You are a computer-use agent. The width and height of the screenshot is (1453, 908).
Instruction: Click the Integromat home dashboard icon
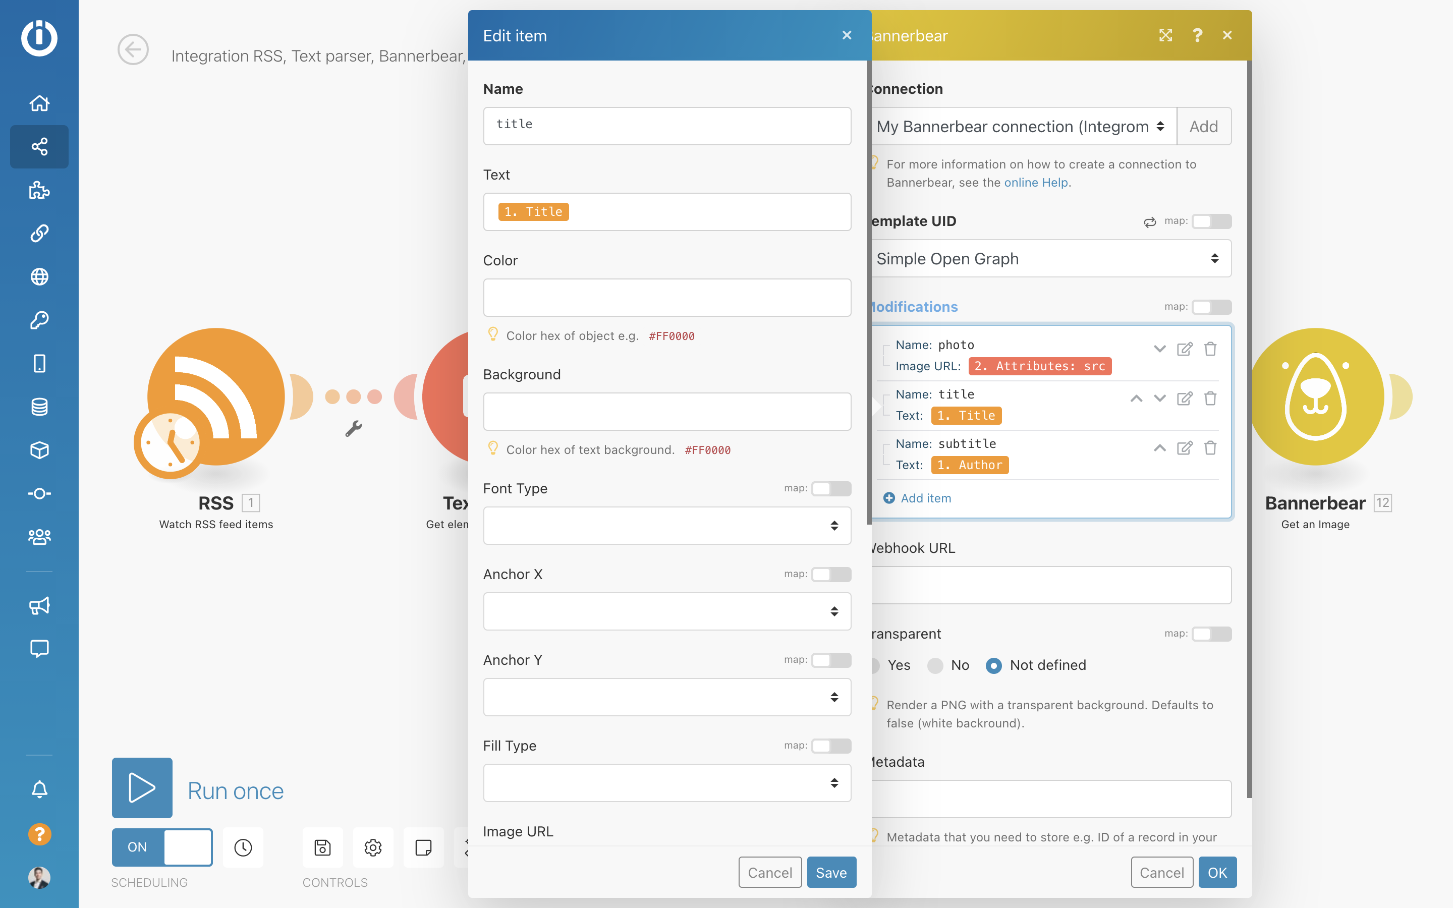point(39,101)
